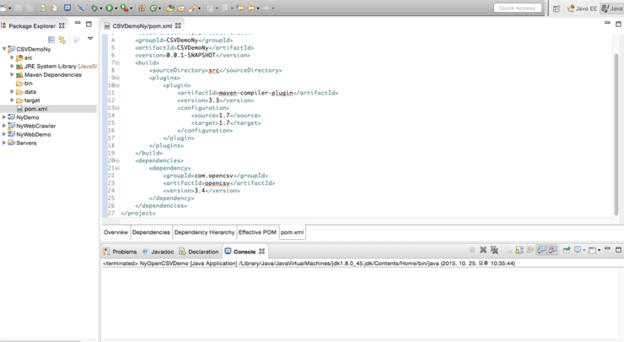Close the Console view tab
Image resolution: width=624 pixels, height=342 pixels.
261,252
